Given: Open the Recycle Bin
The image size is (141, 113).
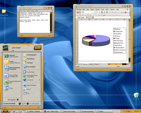Looking at the screenshot, I should tap(136, 96).
